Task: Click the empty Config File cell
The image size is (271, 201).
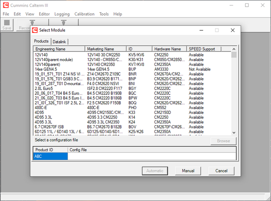Action: point(152,156)
